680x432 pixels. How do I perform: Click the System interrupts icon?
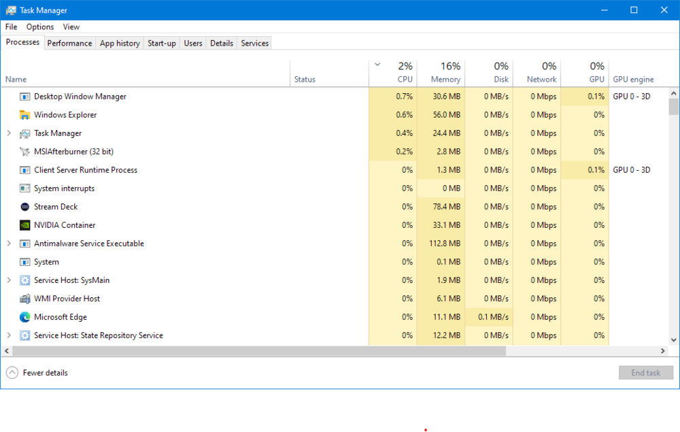click(26, 188)
